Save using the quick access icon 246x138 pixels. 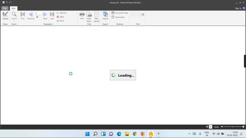coord(3,2)
